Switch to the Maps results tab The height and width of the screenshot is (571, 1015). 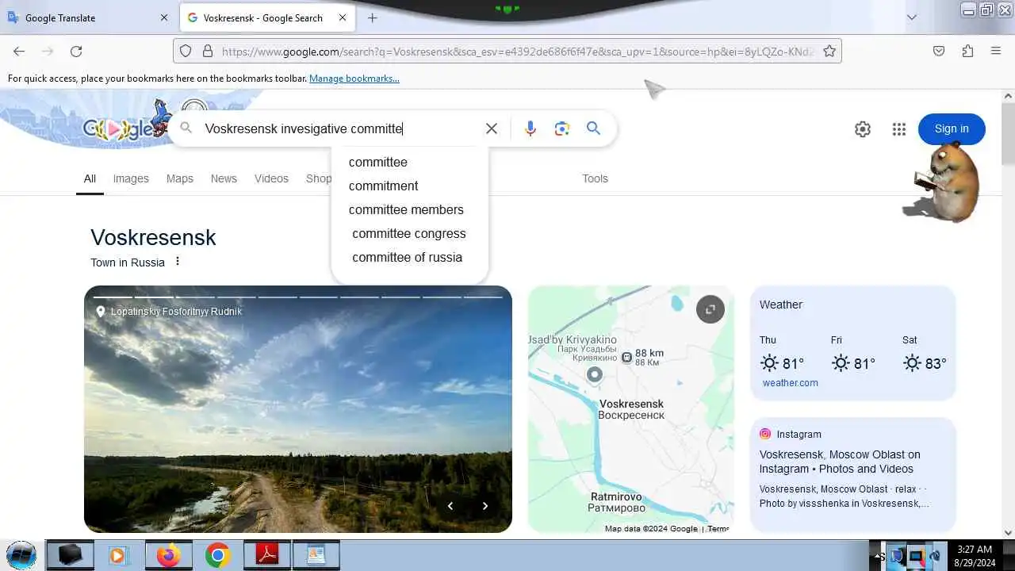[180, 178]
